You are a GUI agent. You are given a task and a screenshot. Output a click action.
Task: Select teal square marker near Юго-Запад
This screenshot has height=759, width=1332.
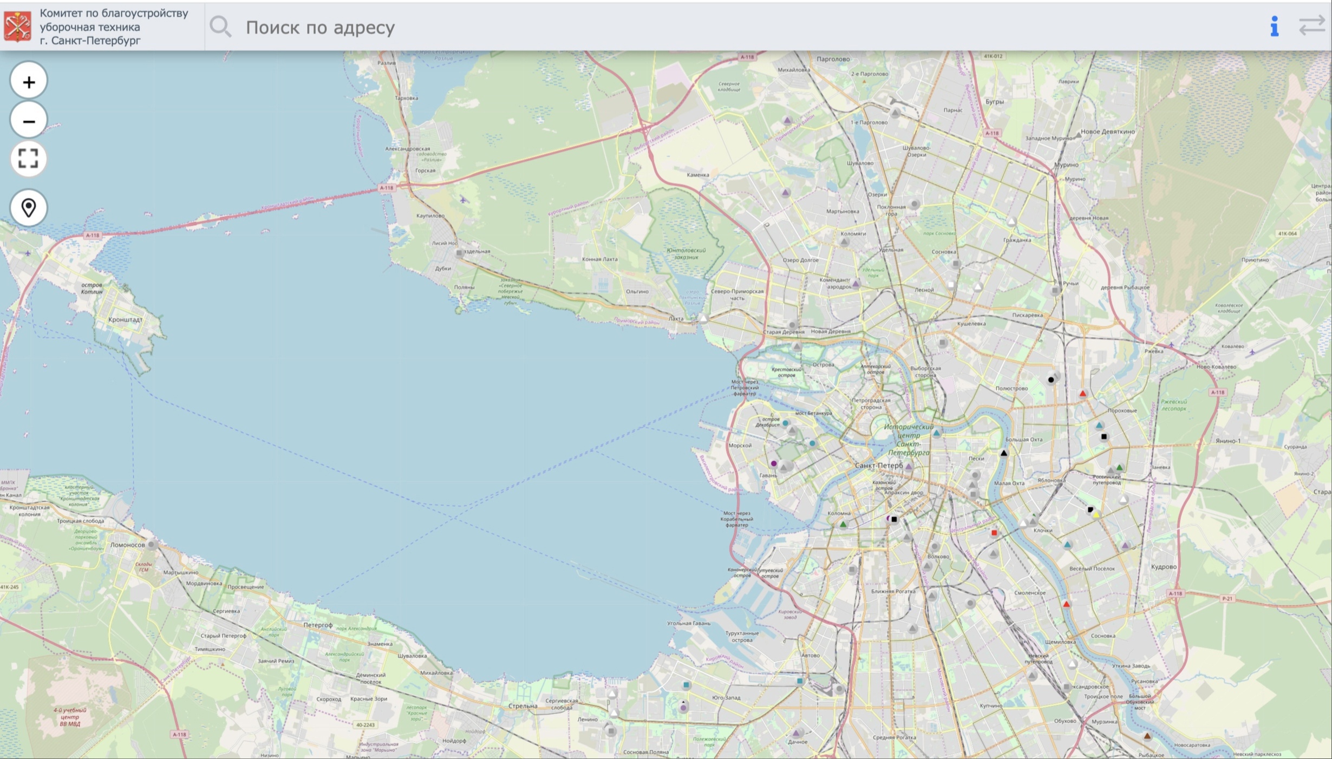[687, 685]
